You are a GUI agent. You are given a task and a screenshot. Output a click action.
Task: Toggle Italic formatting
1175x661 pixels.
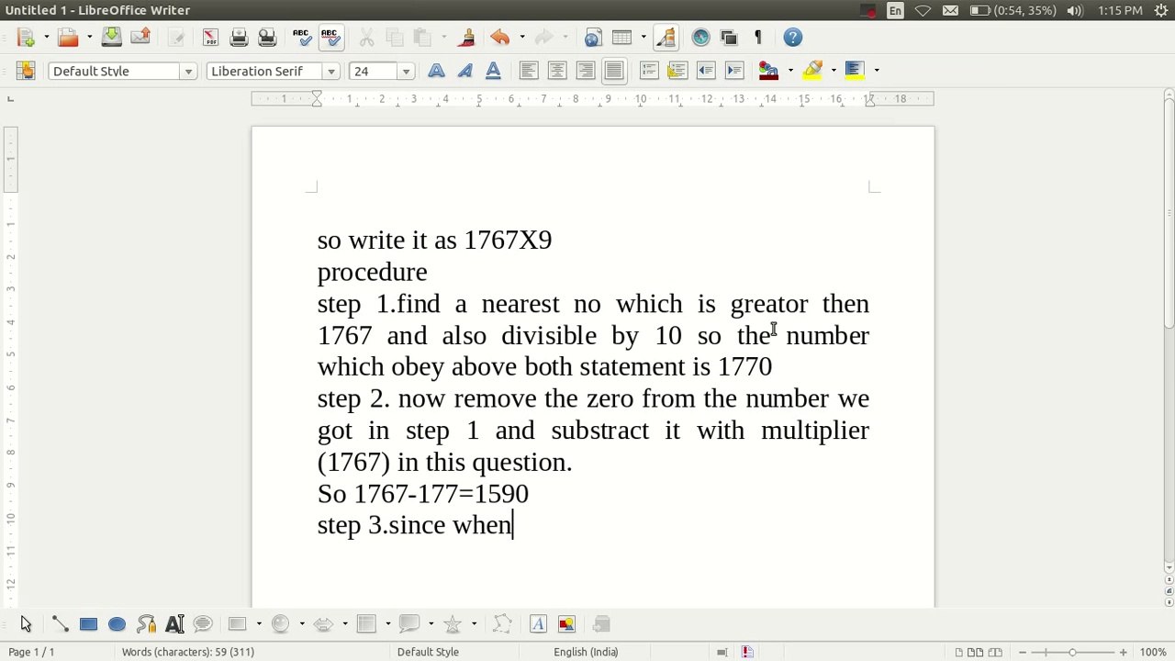click(464, 71)
